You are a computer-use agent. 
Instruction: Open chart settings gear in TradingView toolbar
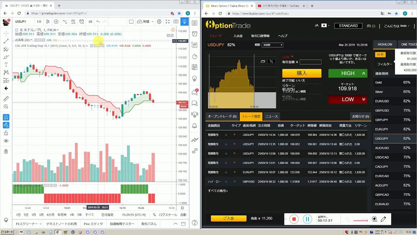[159, 22]
